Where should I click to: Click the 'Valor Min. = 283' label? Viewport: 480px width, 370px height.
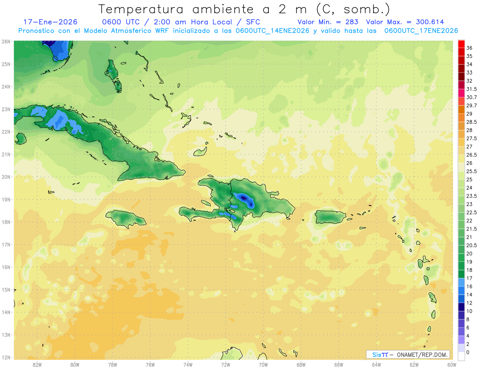pyautogui.click(x=328, y=22)
